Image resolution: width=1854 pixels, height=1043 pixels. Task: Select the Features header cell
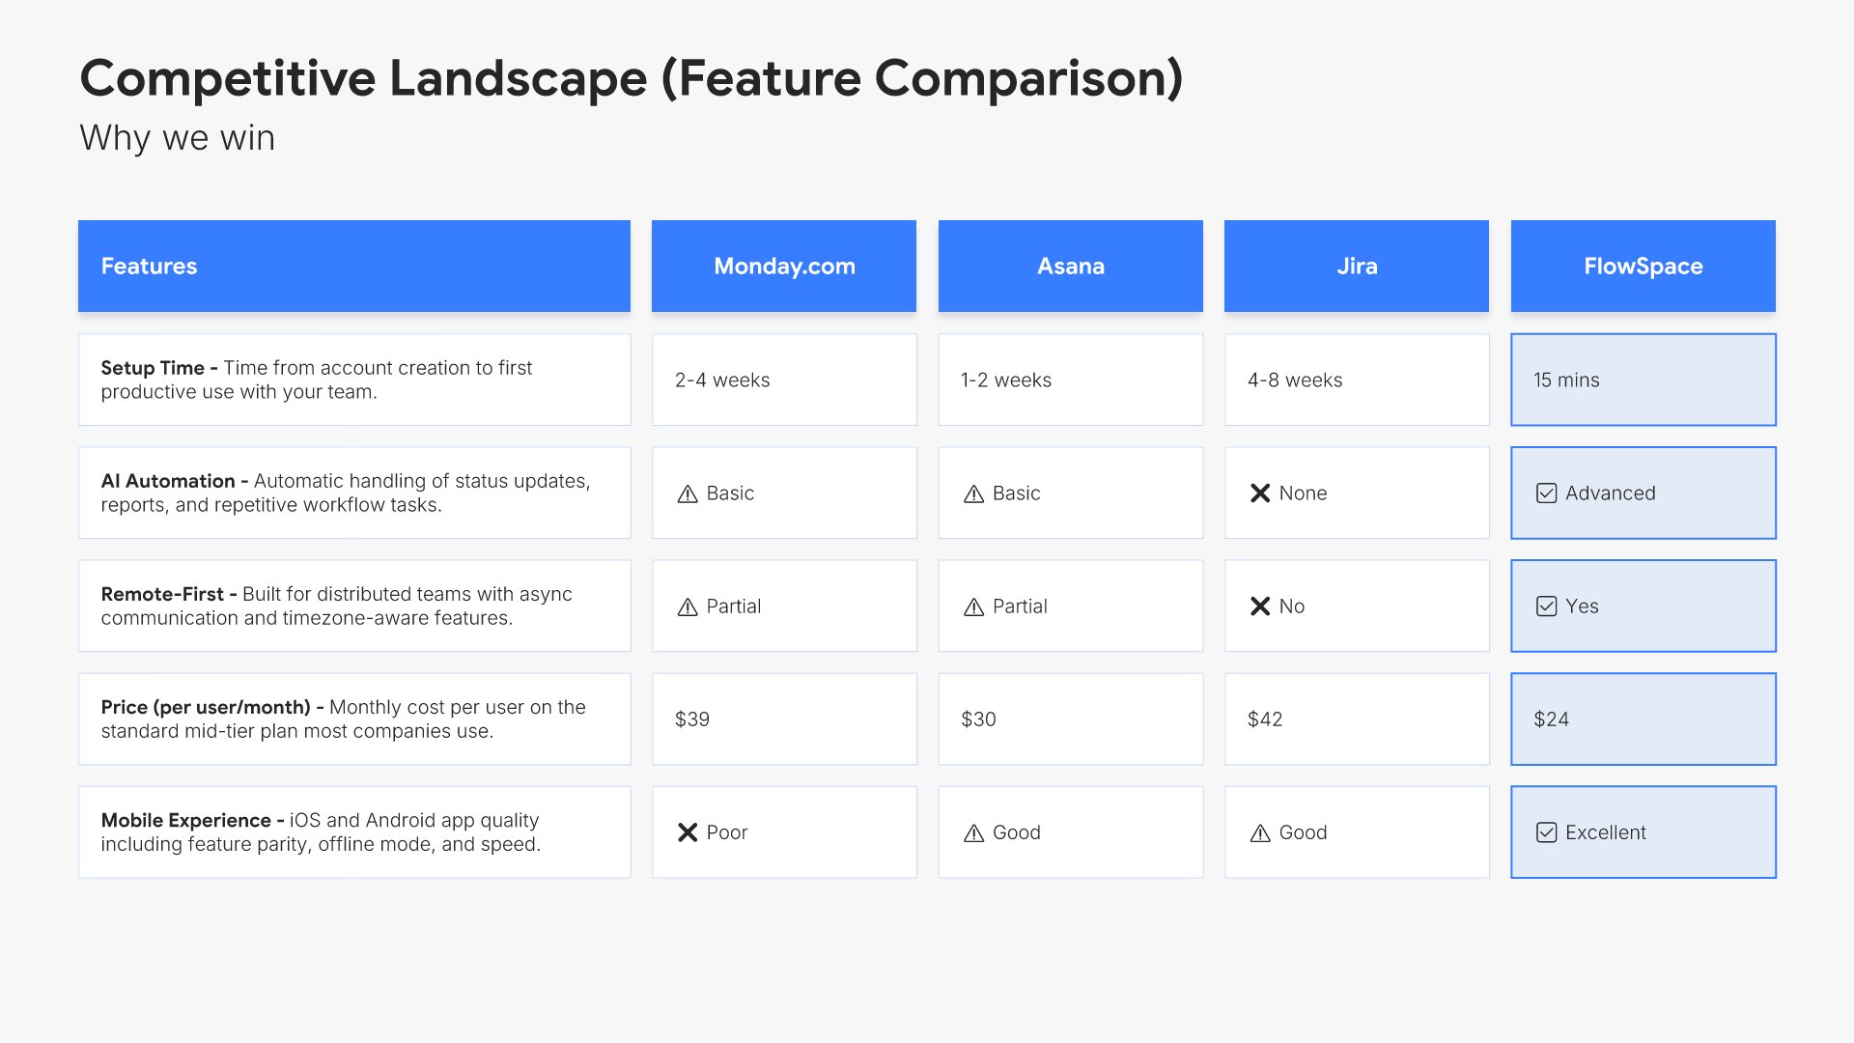pyautogui.click(x=353, y=266)
